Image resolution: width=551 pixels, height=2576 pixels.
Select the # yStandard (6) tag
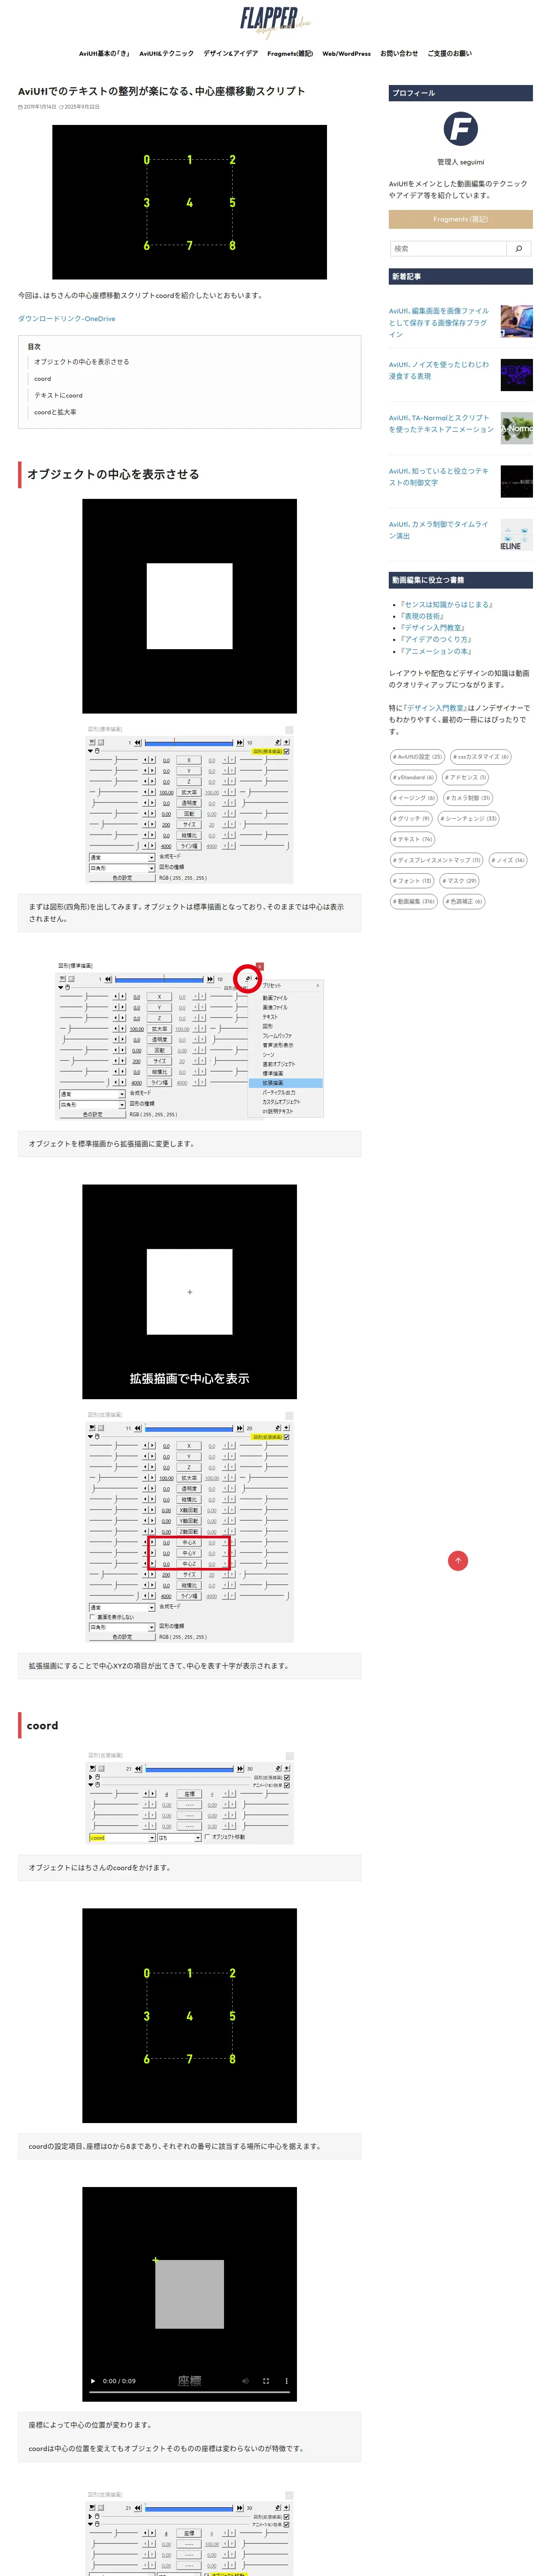(x=413, y=777)
